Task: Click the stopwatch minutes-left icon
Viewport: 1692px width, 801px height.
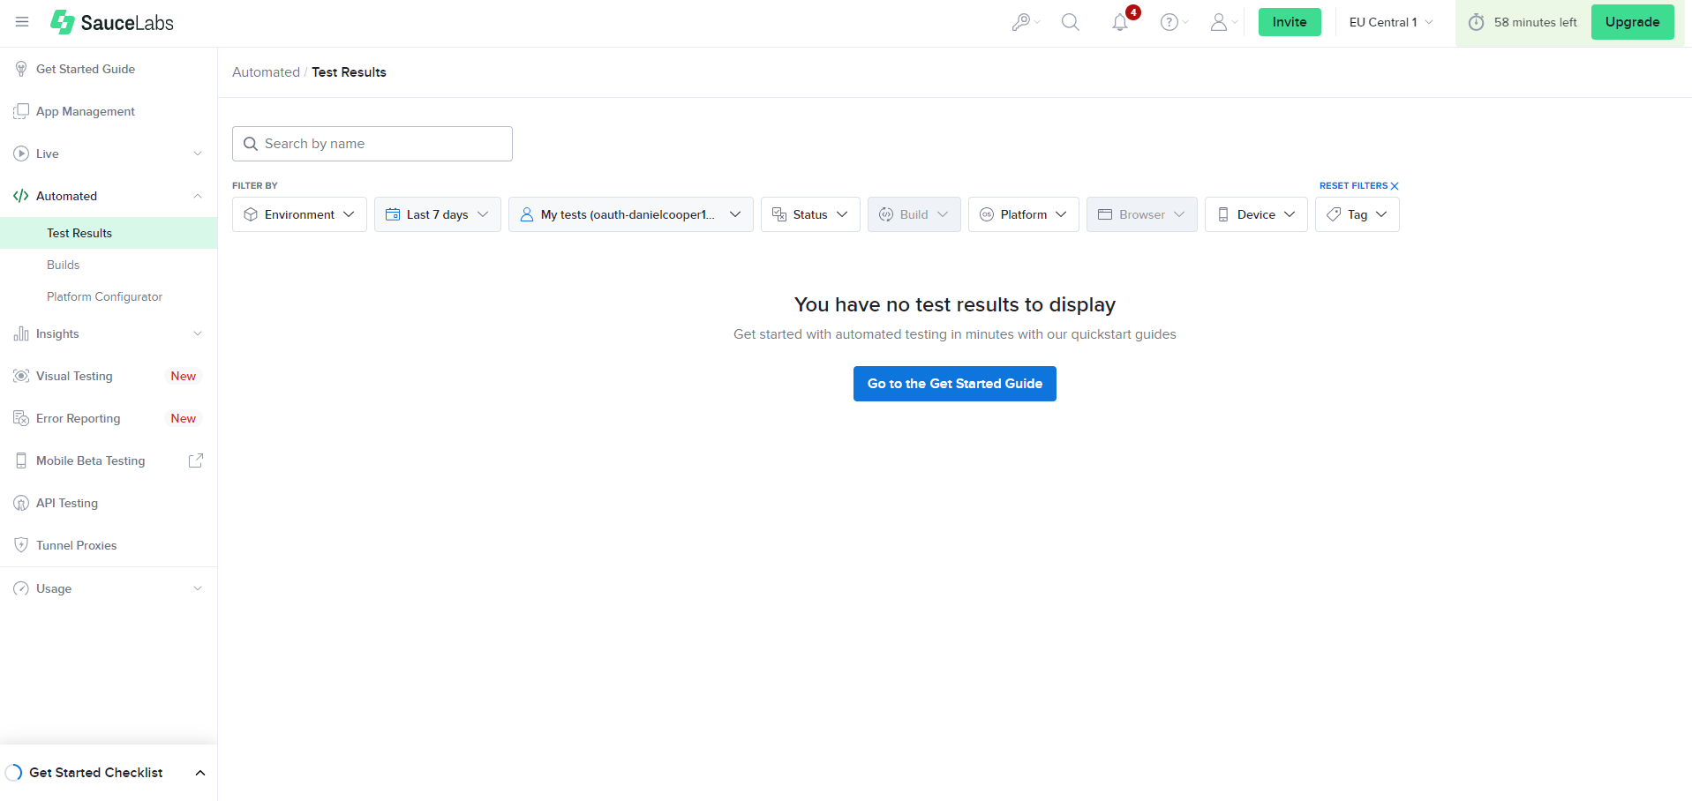Action: [1476, 22]
